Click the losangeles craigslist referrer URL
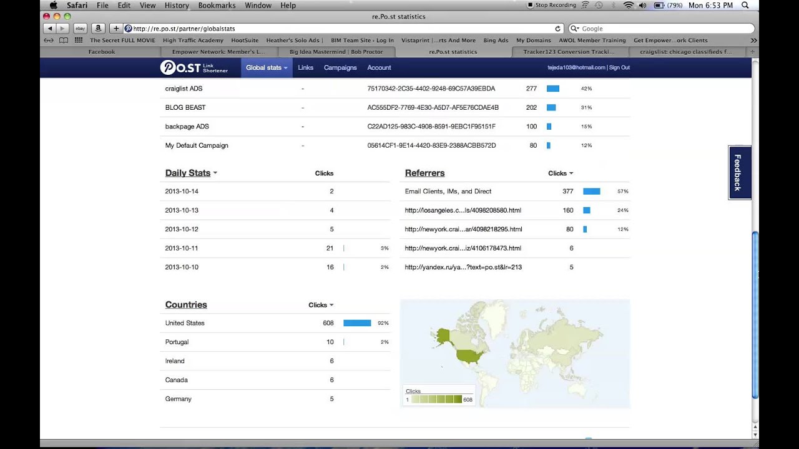799x449 pixels. pos(463,210)
